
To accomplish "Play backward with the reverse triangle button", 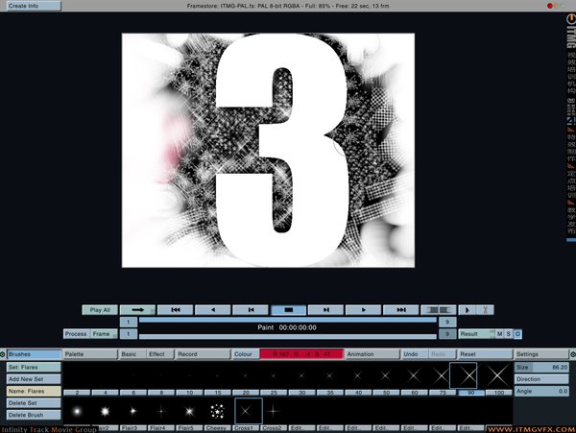I will (x=213, y=310).
